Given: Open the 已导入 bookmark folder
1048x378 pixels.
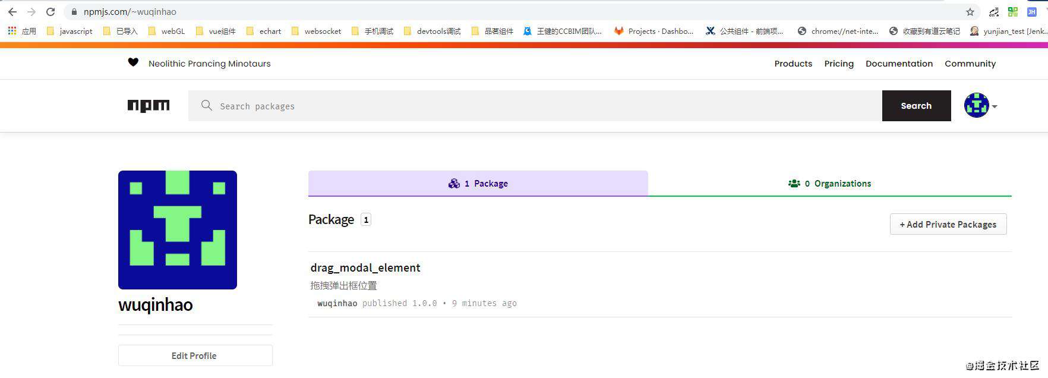Looking at the screenshot, I should pos(121,31).
